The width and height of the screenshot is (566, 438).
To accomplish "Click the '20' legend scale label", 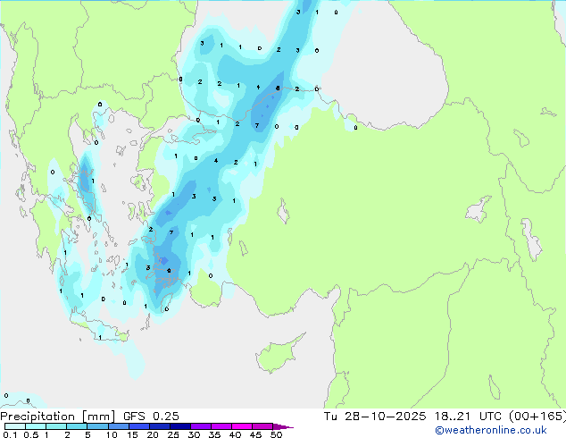I will 153,434.
